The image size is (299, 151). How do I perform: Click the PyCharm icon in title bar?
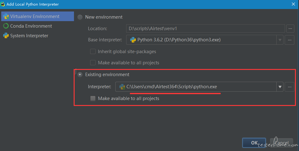tap(3, 4)
